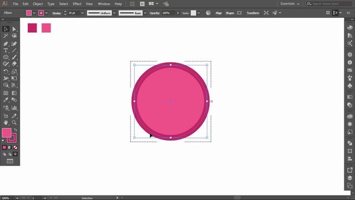
Task: Open the control bar fill color dropdown
Action: tap(34, 13)
